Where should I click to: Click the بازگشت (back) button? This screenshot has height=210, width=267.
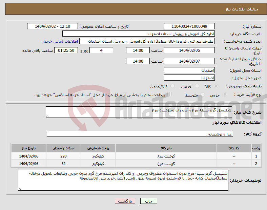point(125,201)
